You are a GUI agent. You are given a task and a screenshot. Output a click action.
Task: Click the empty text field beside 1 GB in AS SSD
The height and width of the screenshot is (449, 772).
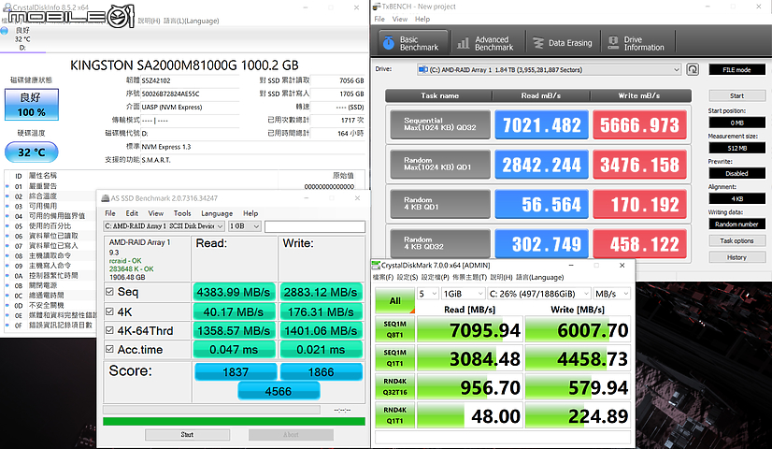click(315, 226)
